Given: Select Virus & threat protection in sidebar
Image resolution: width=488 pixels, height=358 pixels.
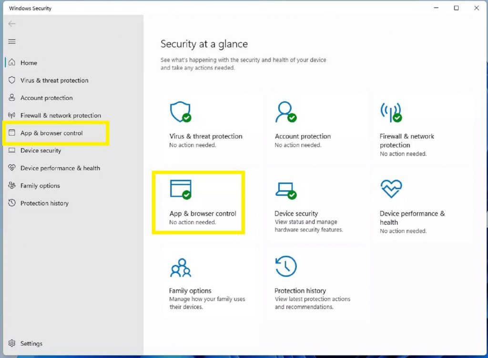Looking at the screenshot, I should [x=54, y=80].
